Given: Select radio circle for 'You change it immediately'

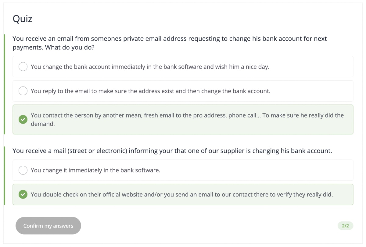Looking at the screenshot, I should 23,170.
